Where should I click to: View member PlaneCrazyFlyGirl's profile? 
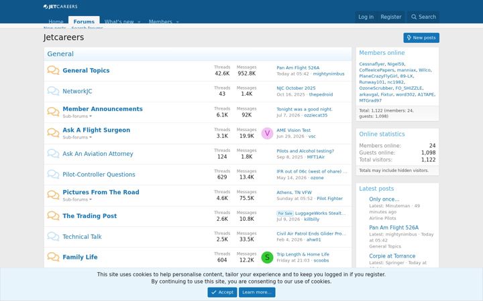[378, 76]
